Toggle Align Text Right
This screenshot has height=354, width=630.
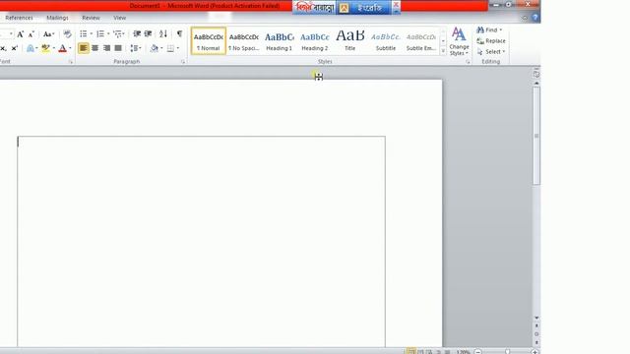coord(106,48)
